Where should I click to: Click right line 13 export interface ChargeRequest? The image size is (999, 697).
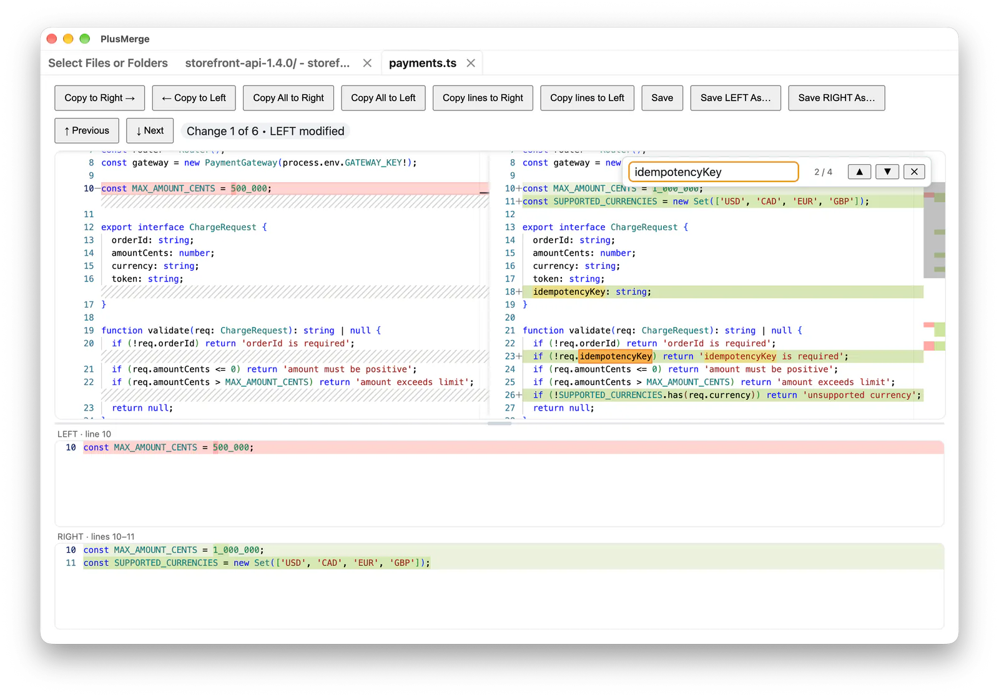605,227
